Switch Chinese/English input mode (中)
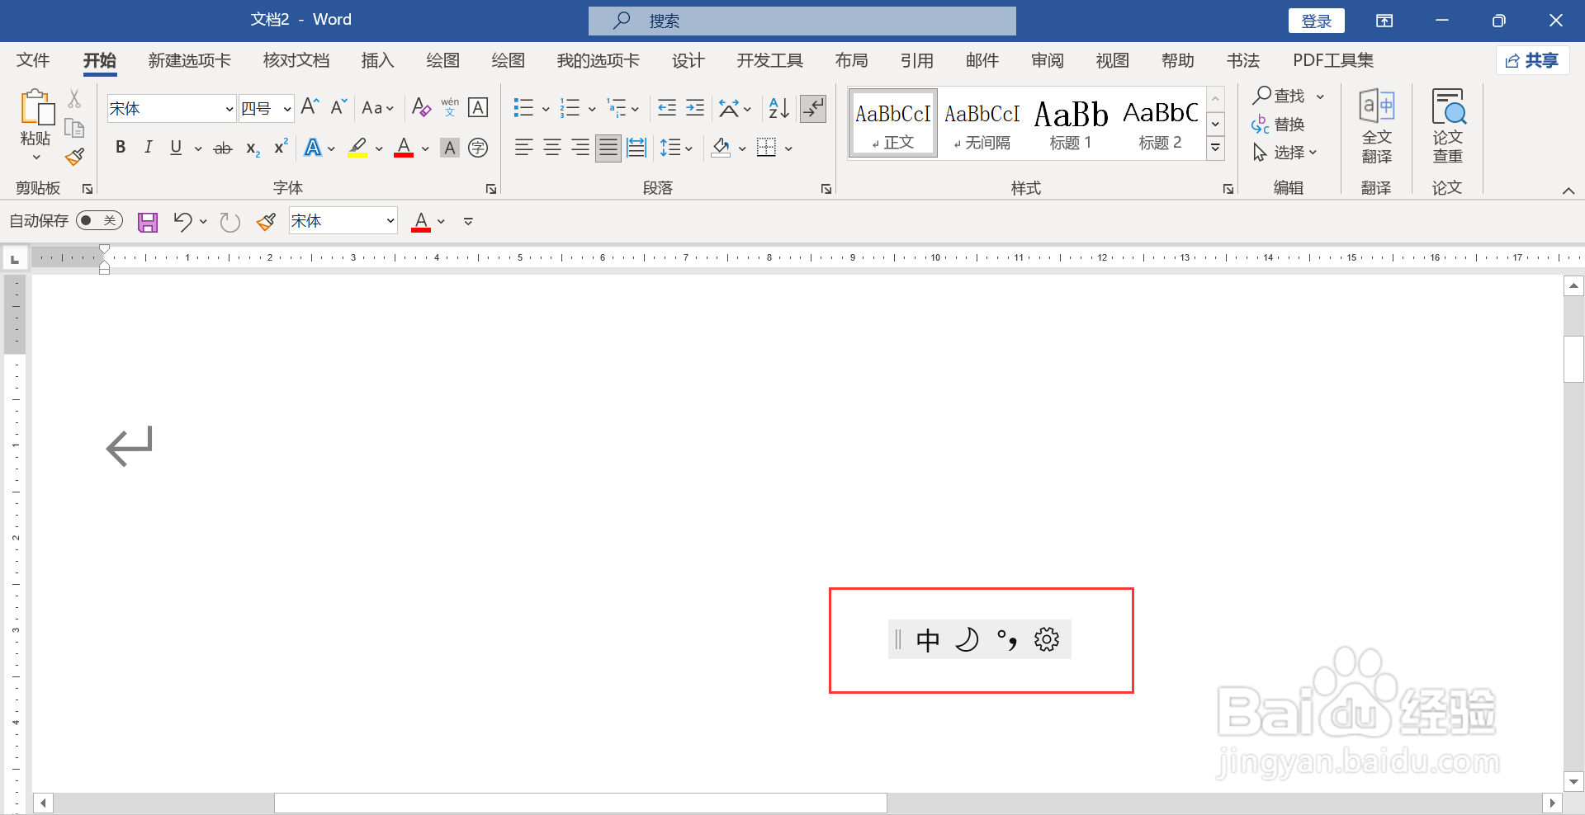This screenshot has width=1585, height=815. click(928, 639)
